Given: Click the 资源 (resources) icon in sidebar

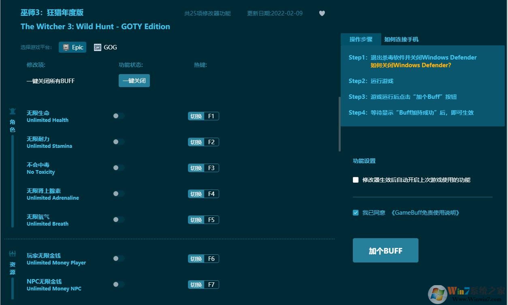Looking at the screenshot, I should click(x=12, y=254).
